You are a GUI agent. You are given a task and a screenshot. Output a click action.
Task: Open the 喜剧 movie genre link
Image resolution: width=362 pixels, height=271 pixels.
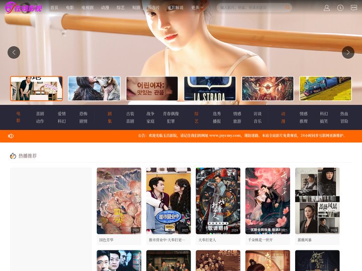pyautogui.click(x=40, y=113)
